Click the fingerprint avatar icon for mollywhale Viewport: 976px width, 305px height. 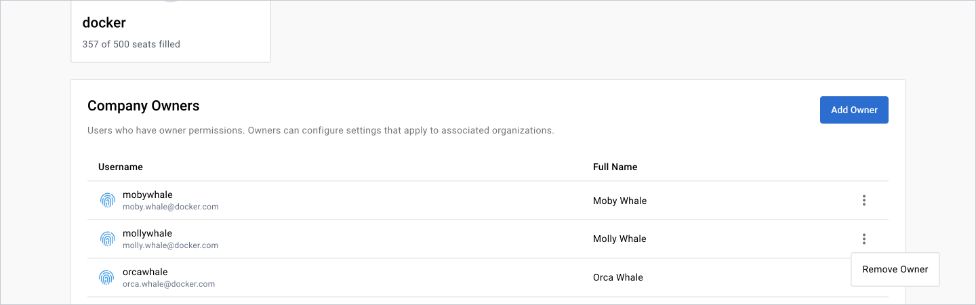point(107,239)
